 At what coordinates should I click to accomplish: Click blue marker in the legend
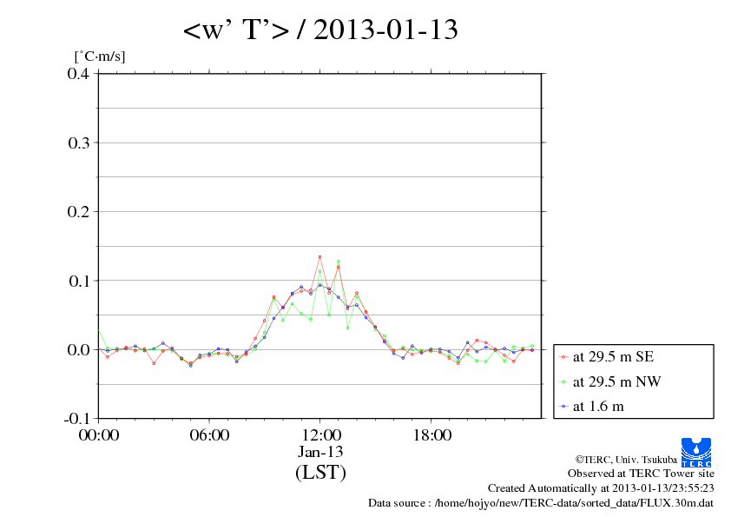[563, 407]
